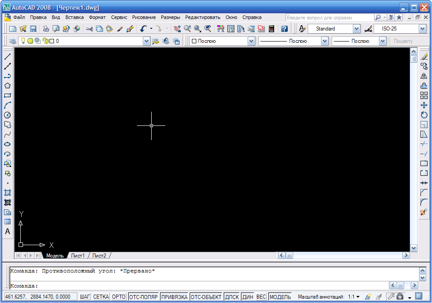The image size is (432, 303).
Task: Click the Undo arrow icon
Action: click(143, 29)
